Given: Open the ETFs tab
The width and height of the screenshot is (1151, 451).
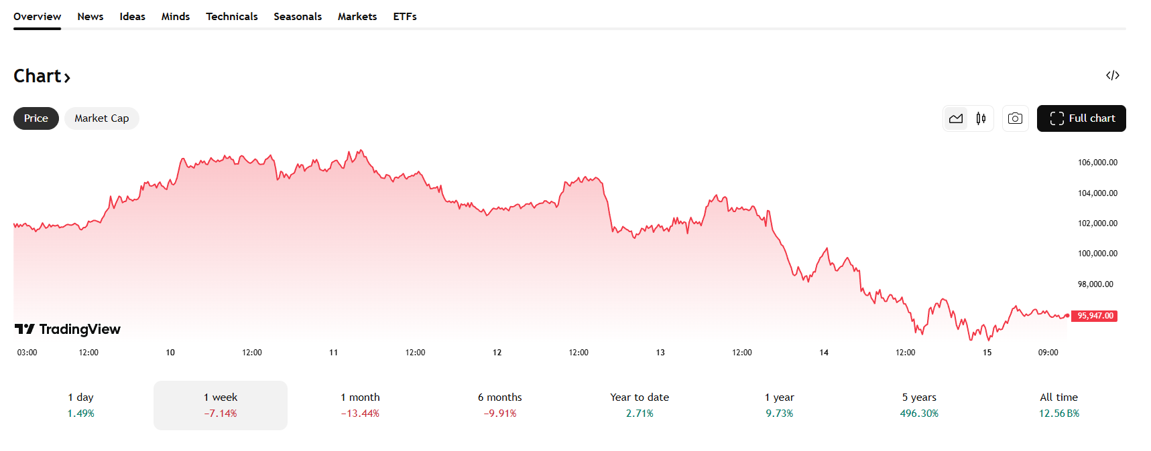Looking at the screenshot, I should [405, 16].
